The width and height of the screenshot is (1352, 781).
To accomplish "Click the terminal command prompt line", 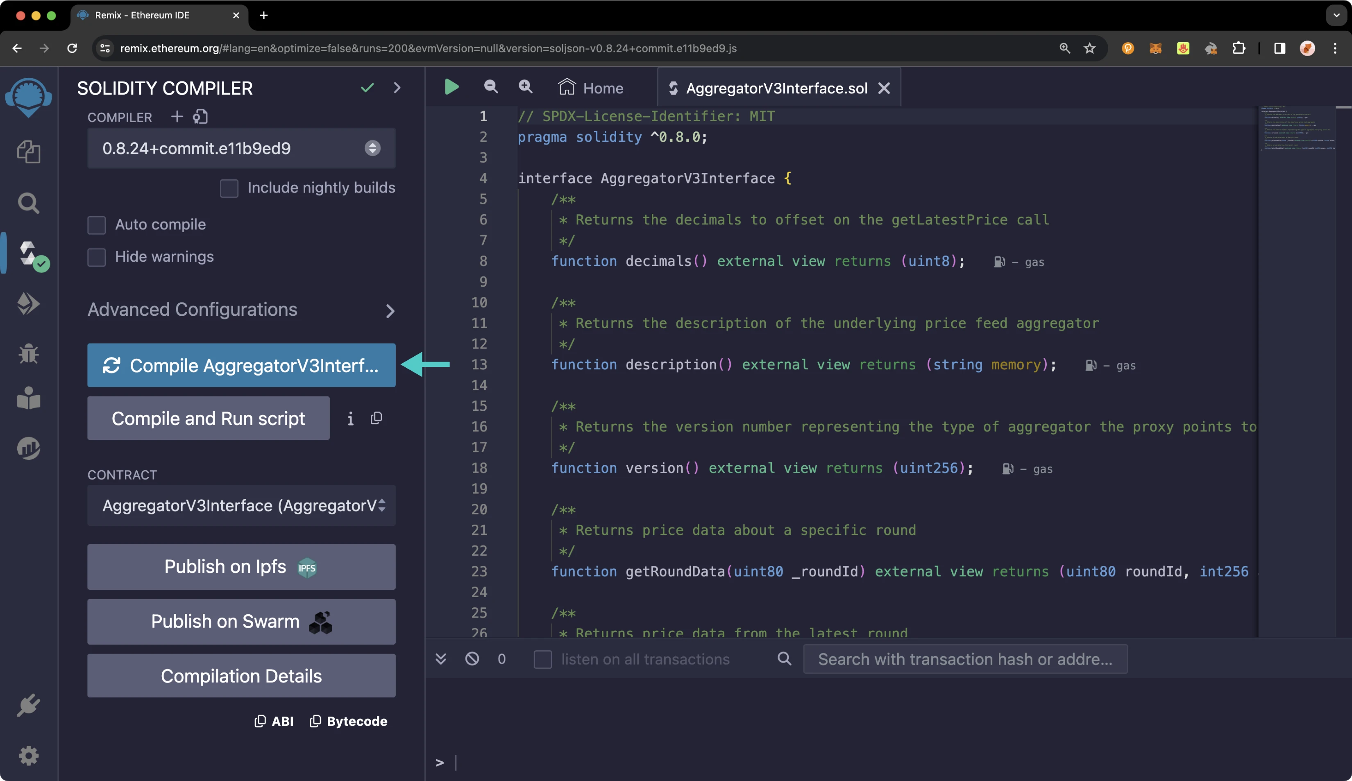I will click(885, 762).
